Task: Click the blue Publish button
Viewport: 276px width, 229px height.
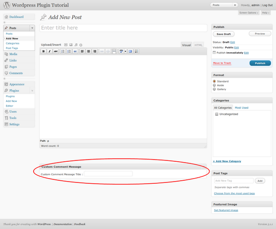Action: click(x=260, y=63)
